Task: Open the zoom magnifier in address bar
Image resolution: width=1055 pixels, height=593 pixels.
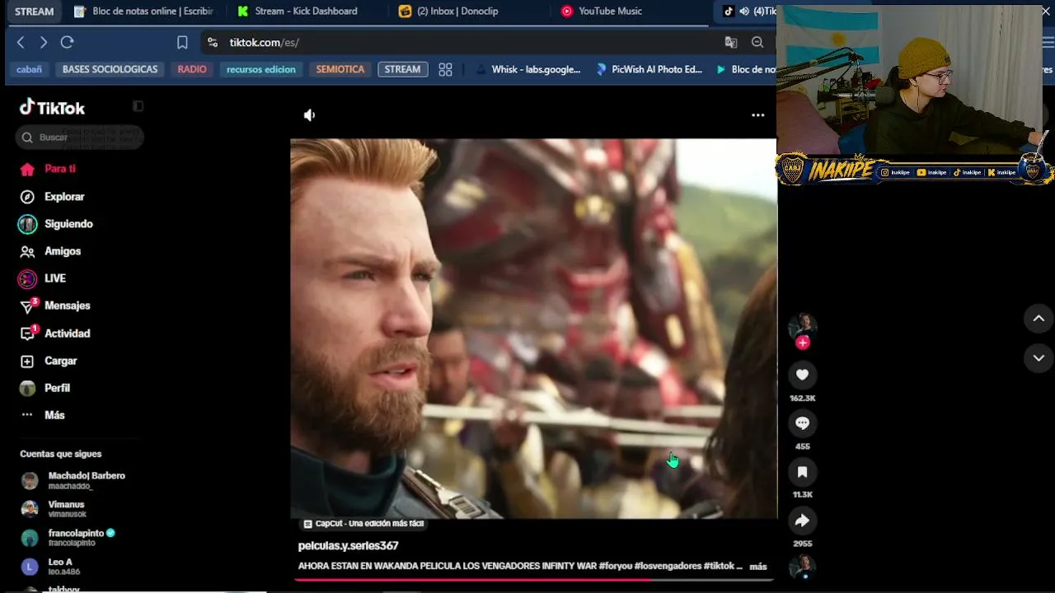Action: pyautogui.click(x=757, y=42)
